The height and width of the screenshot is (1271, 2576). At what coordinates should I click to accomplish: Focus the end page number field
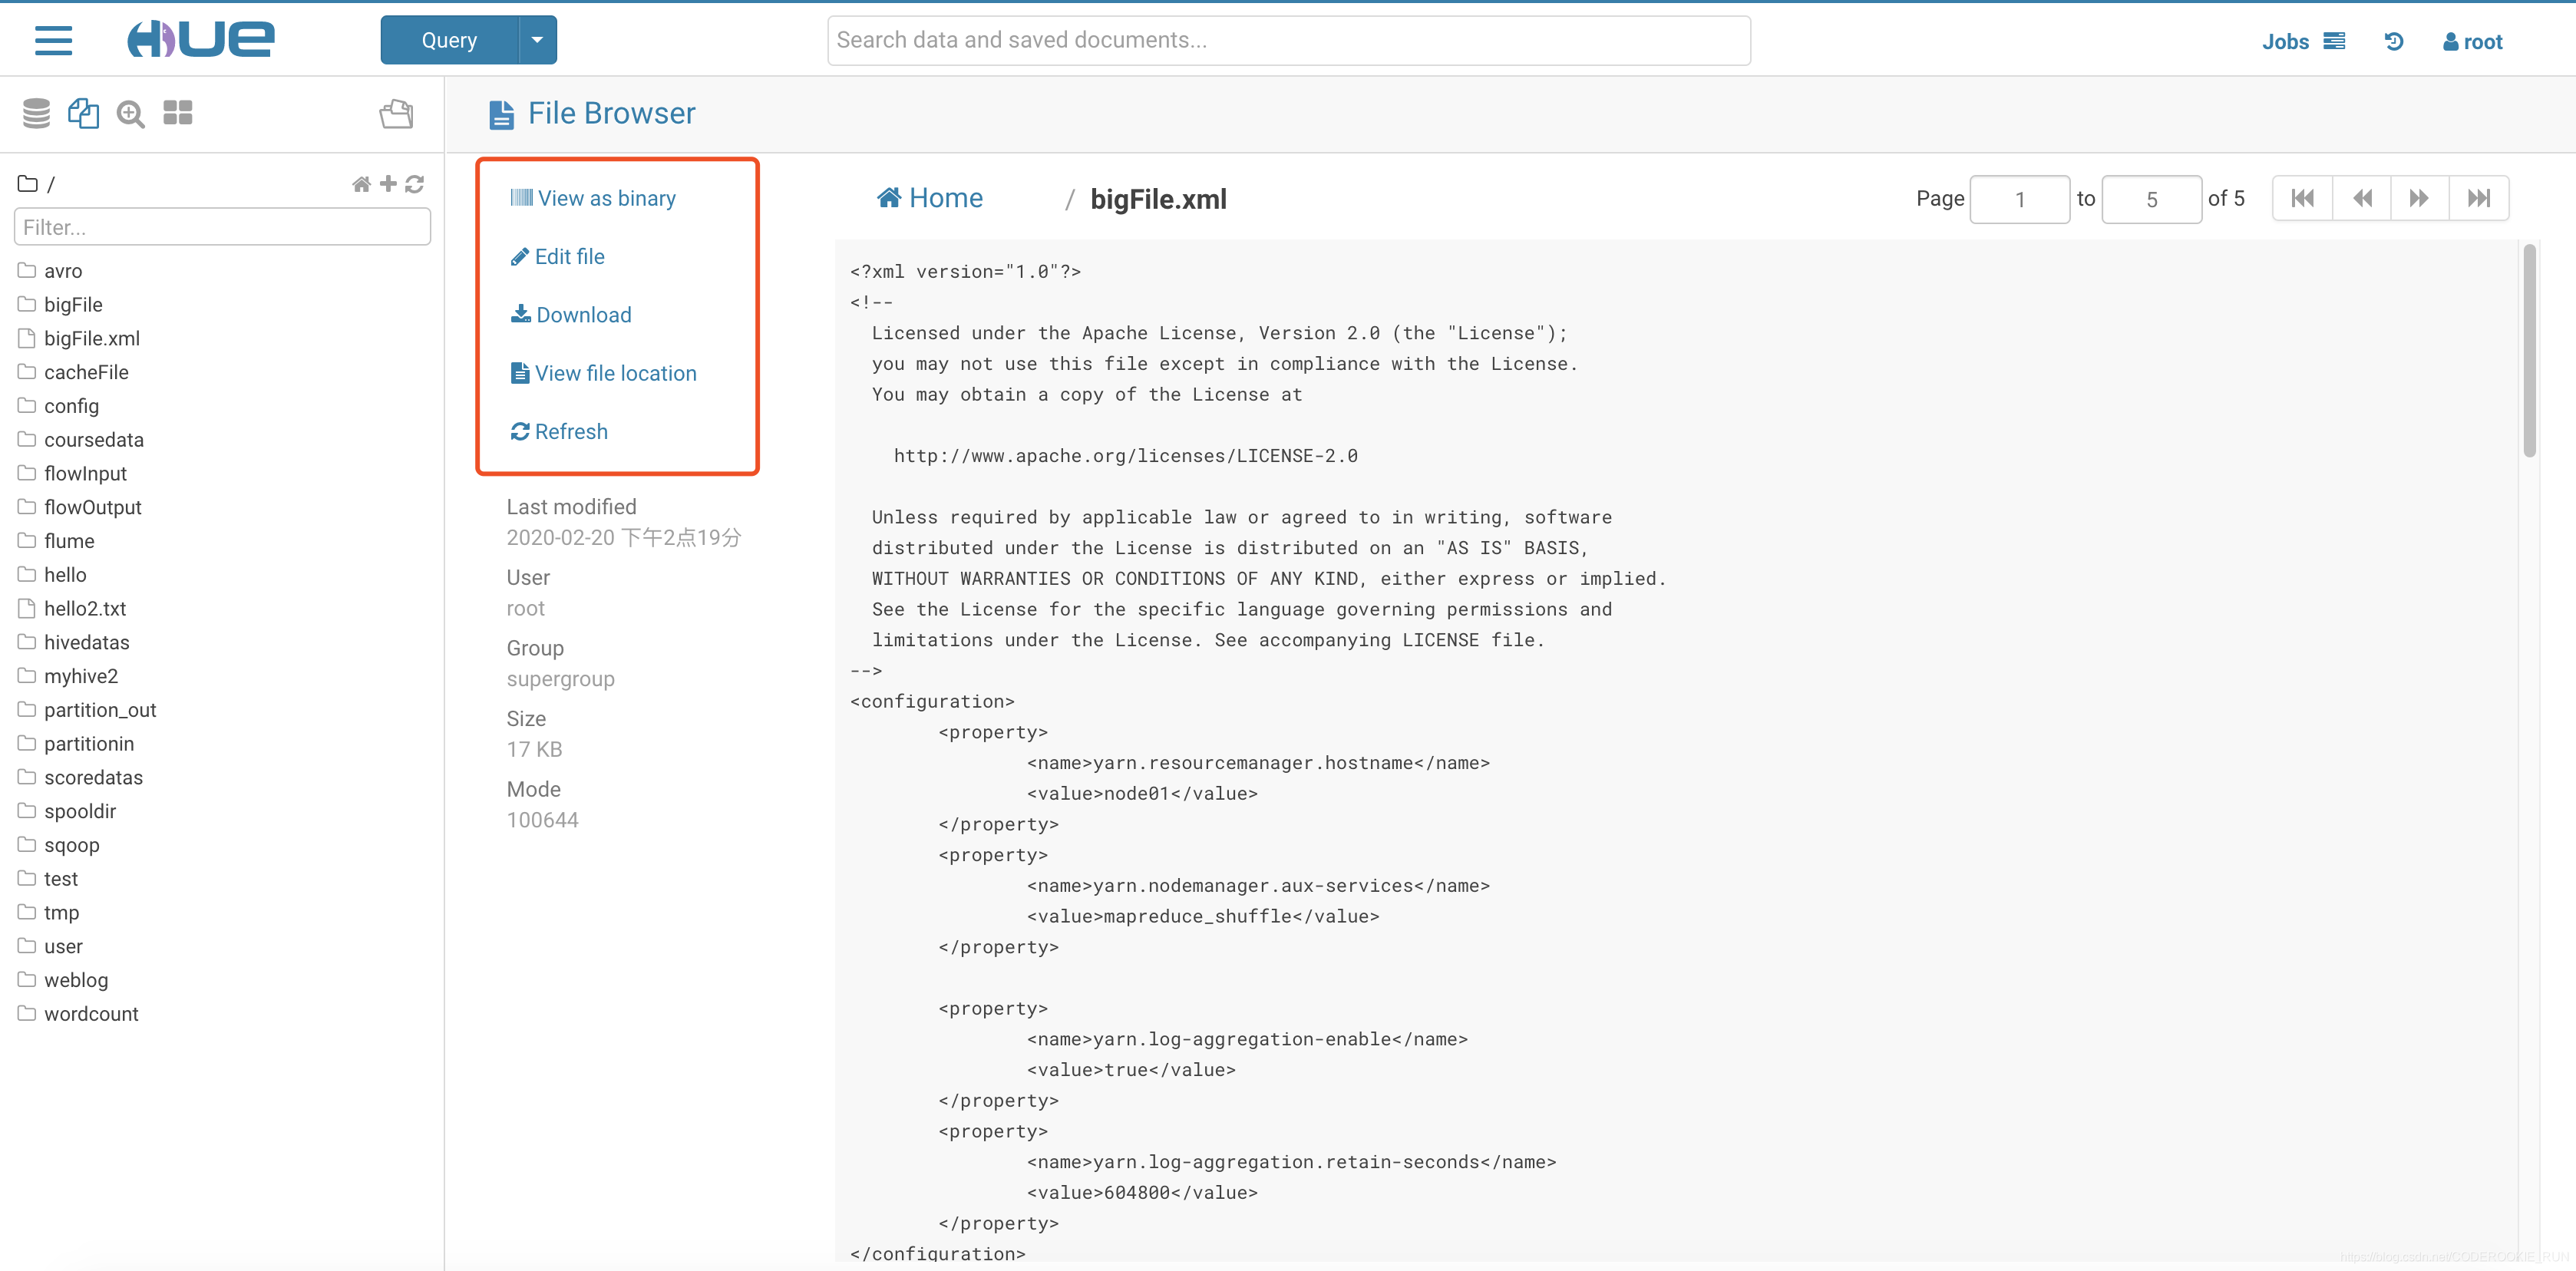(x=2151, y=199)
